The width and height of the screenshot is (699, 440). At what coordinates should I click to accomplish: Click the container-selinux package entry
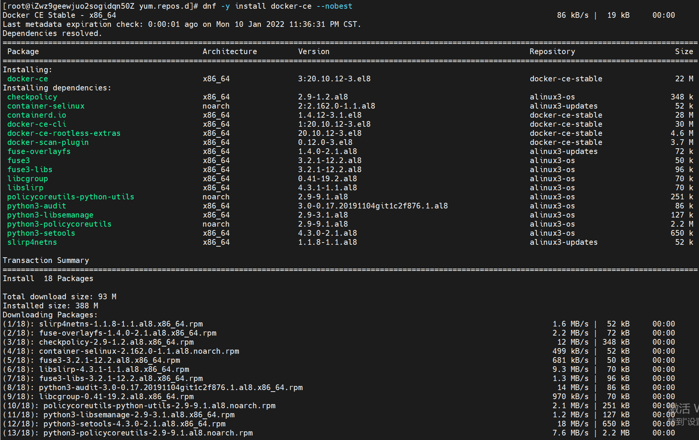tap(46, 106)
